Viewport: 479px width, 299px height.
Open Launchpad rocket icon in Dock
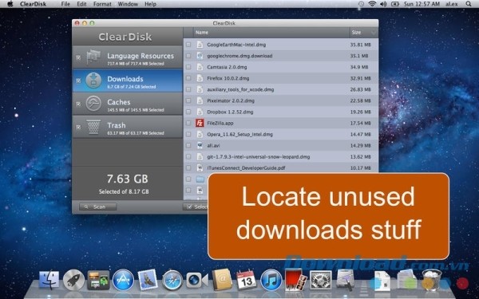point(73,280)
